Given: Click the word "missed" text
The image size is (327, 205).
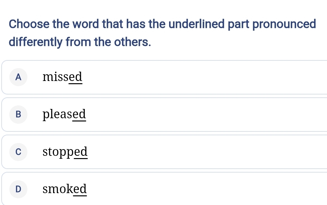Looking at the screenshot, I should [63, 77].
